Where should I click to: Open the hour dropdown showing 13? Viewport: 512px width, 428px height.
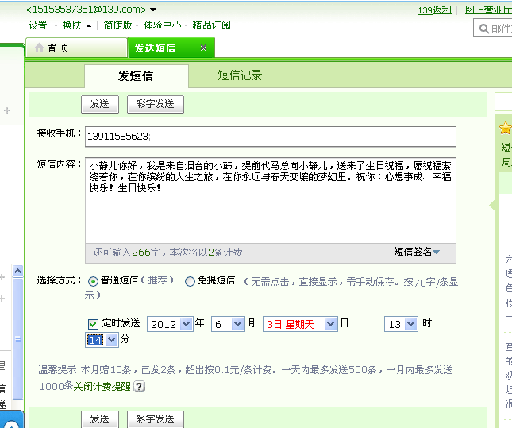401,324
